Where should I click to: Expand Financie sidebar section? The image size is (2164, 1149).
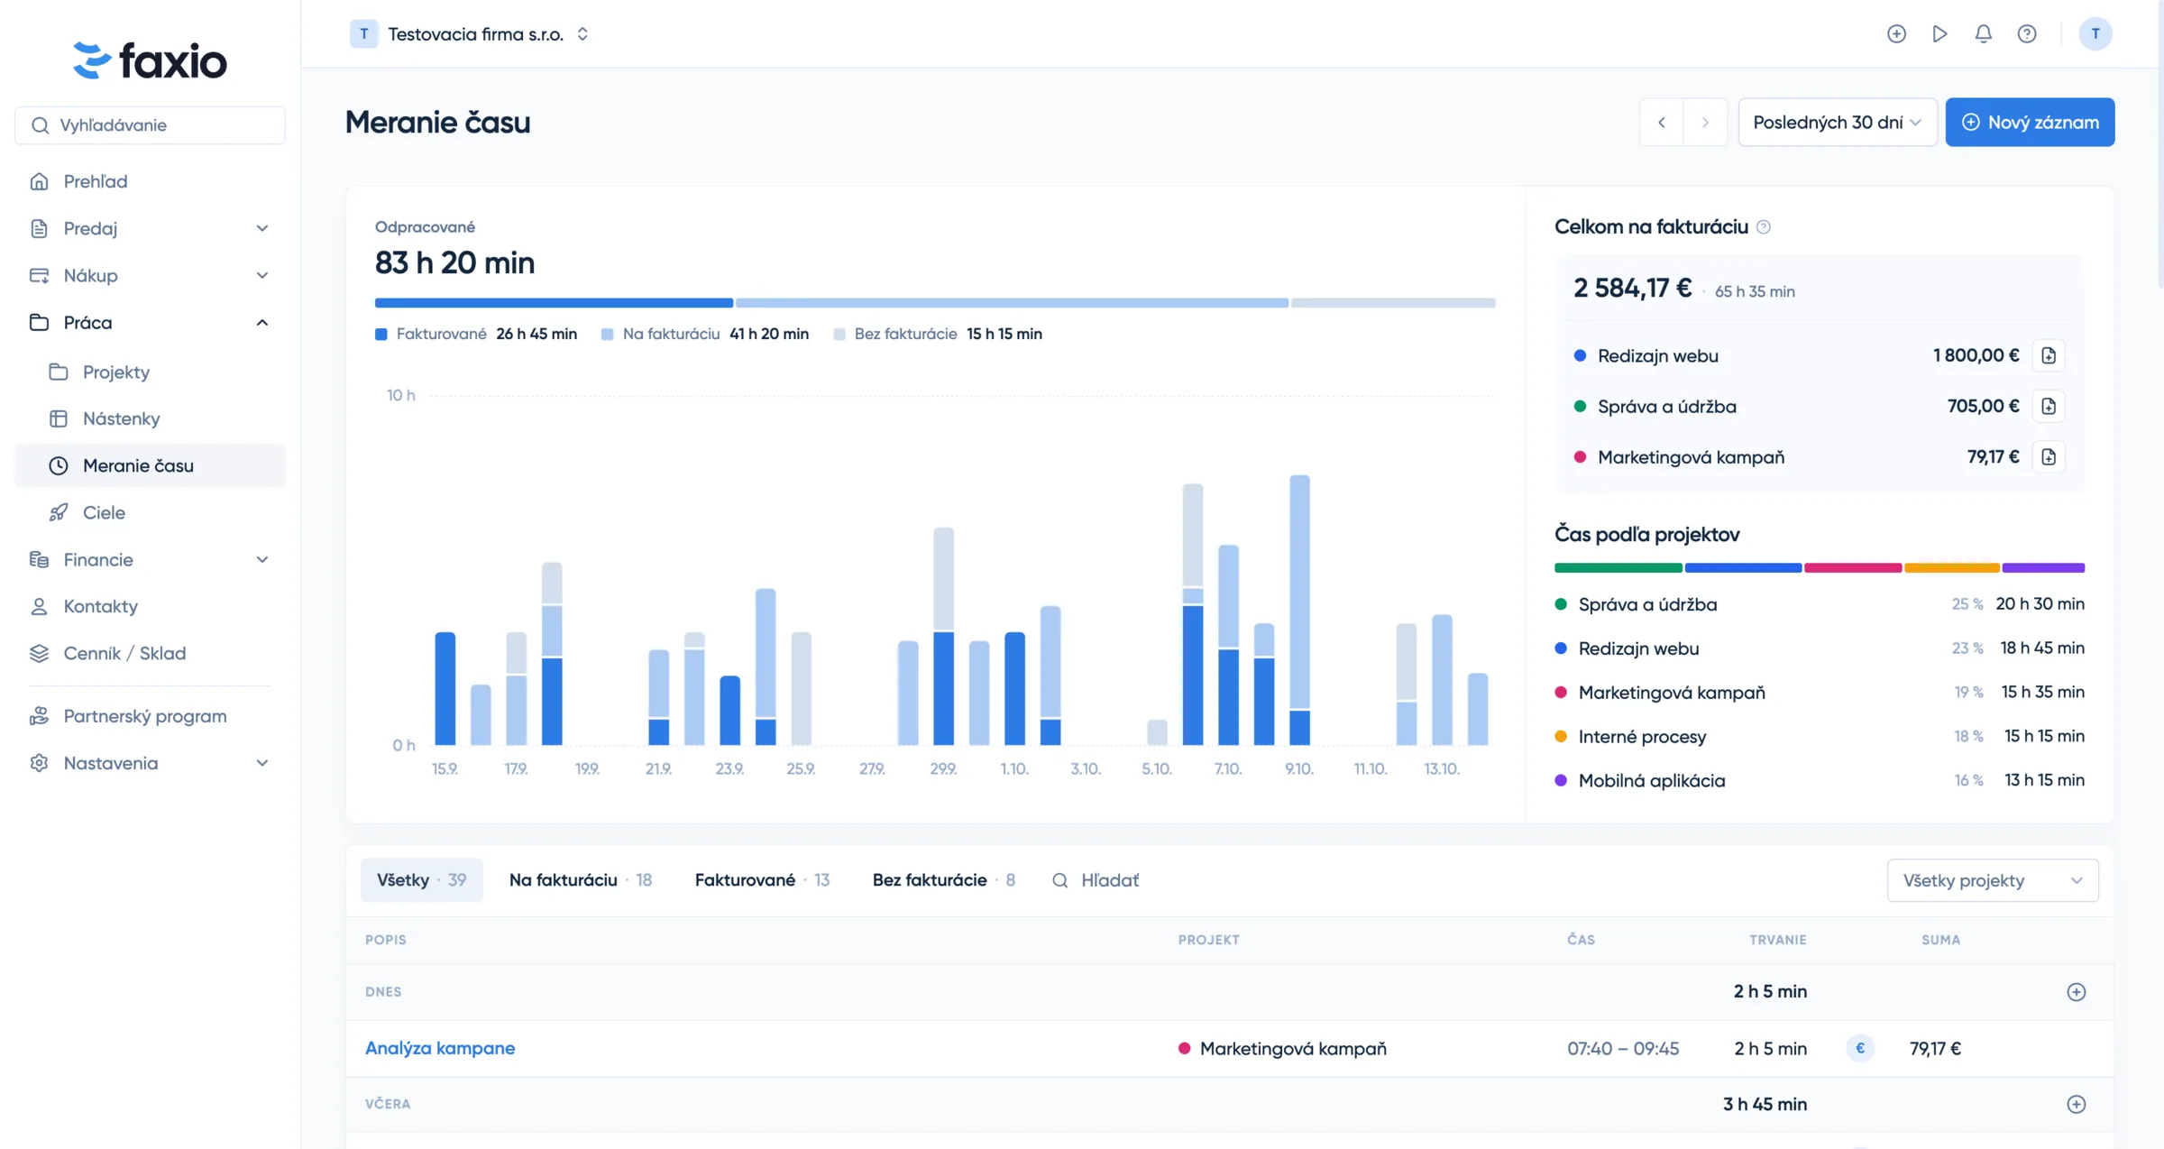pos(150,559)
